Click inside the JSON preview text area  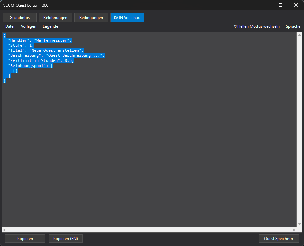148,134
